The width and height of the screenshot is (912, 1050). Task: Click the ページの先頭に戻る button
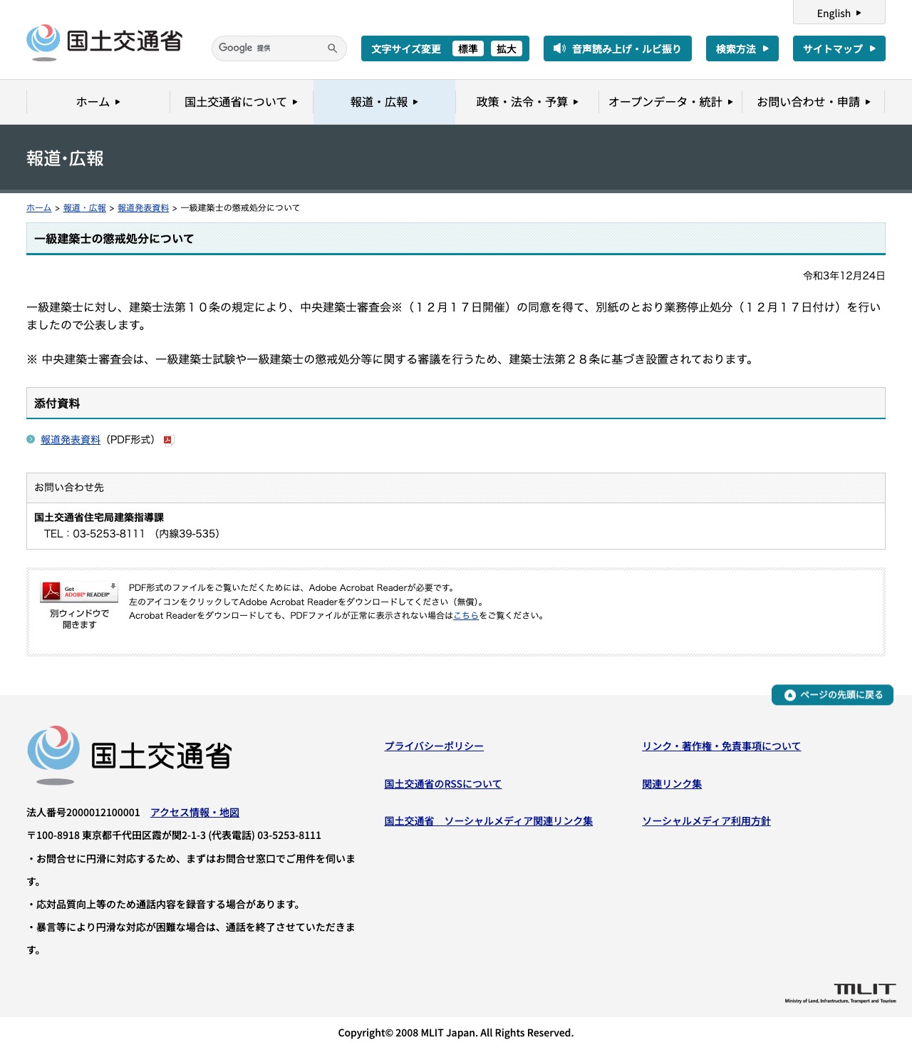tap(832, 695)
